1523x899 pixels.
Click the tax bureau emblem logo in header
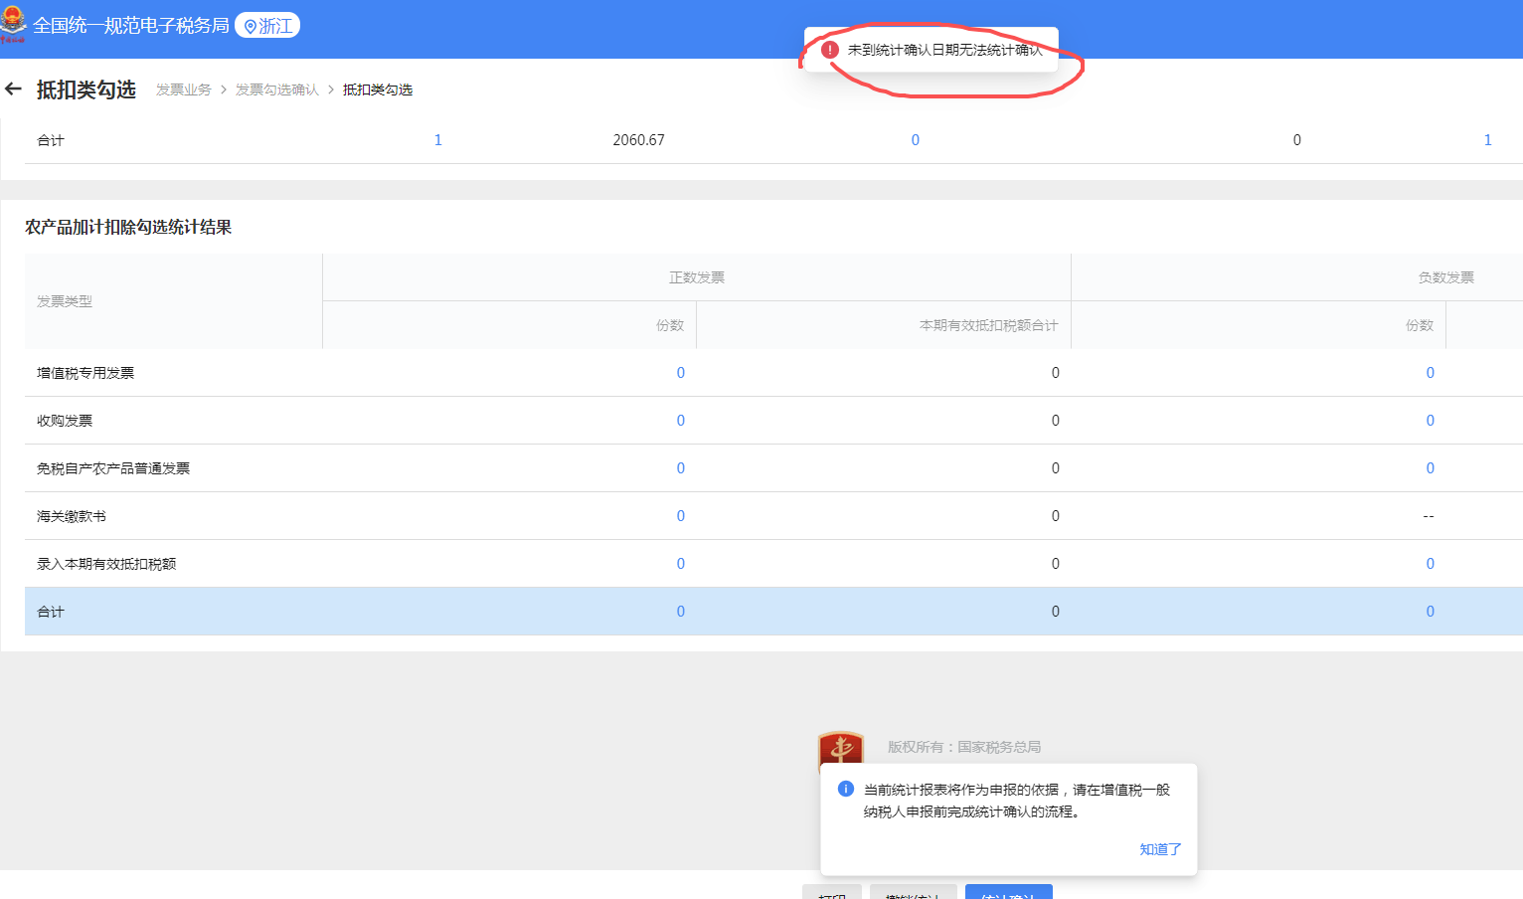pyautogui.click(x=13, y=24)
